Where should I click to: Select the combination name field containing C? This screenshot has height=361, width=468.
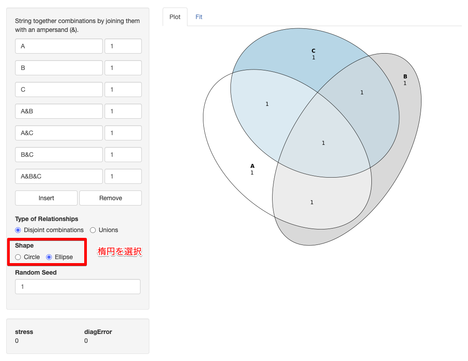click(59, 89)
